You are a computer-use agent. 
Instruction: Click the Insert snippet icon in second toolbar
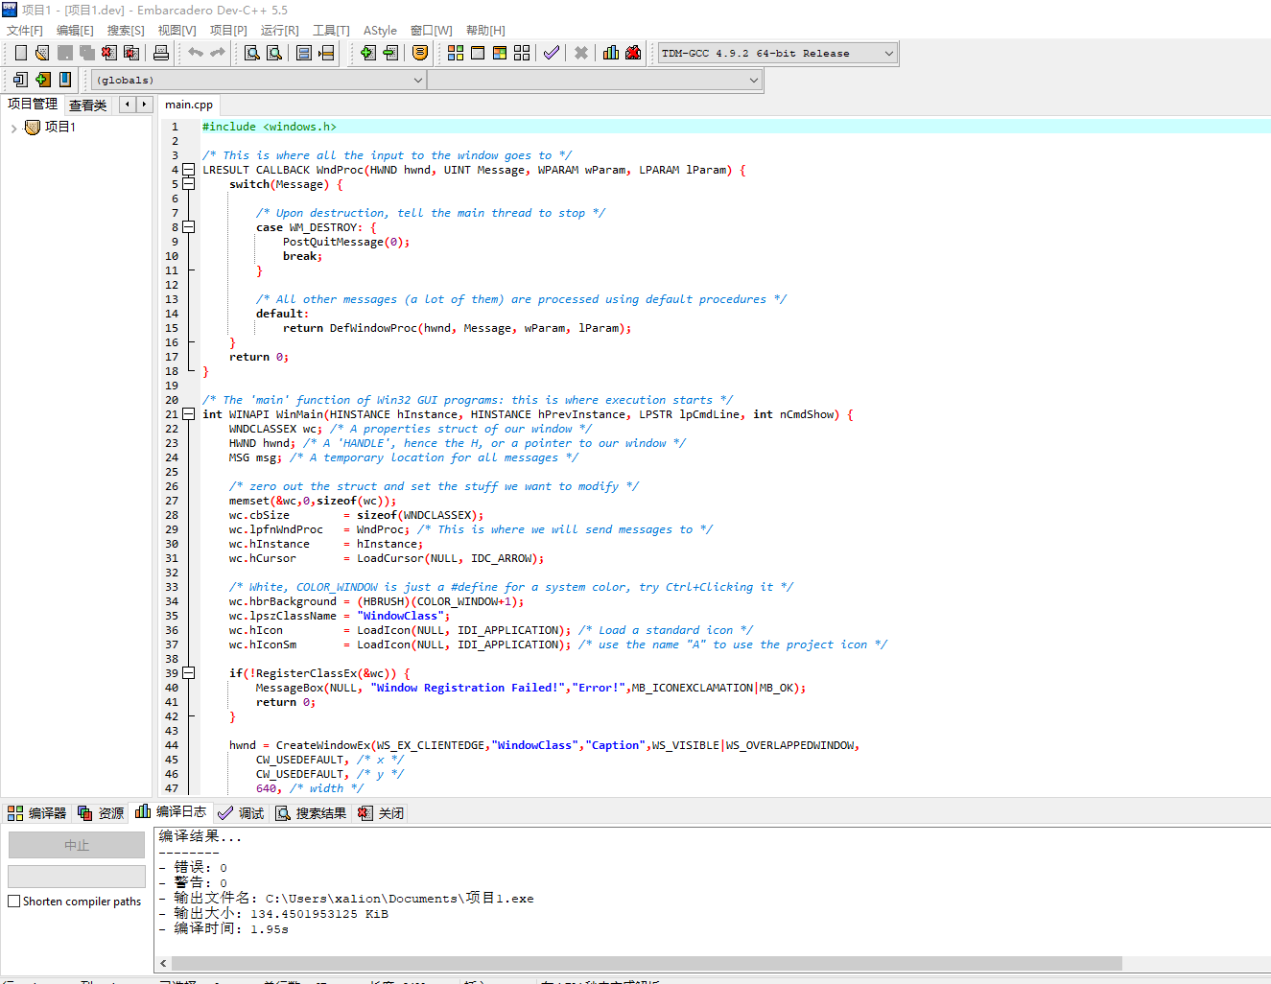[20, 80]
